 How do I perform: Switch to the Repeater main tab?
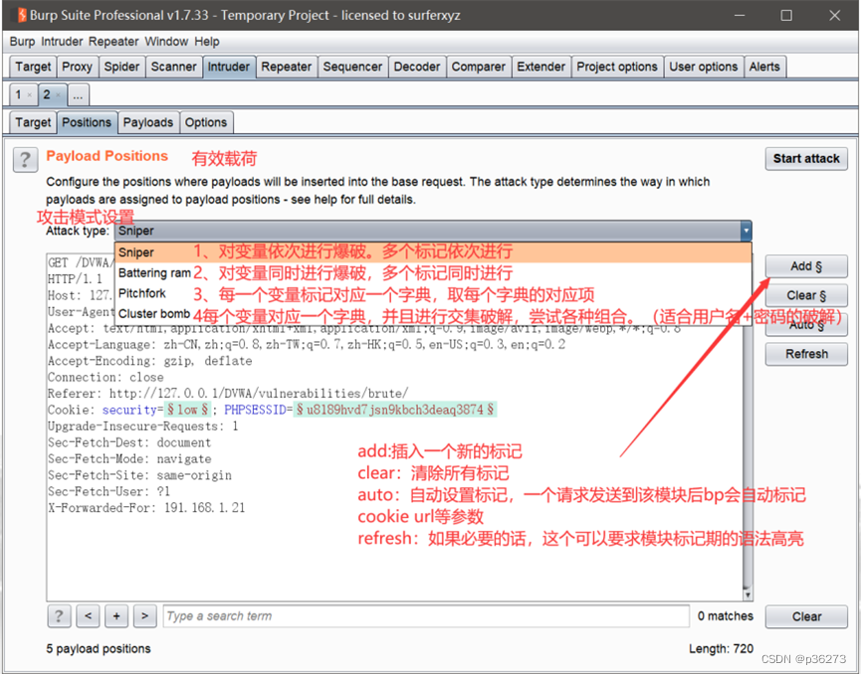(x=286, y=67)
